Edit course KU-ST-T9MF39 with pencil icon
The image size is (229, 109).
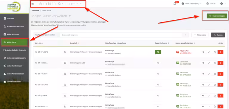click(209, 74)
